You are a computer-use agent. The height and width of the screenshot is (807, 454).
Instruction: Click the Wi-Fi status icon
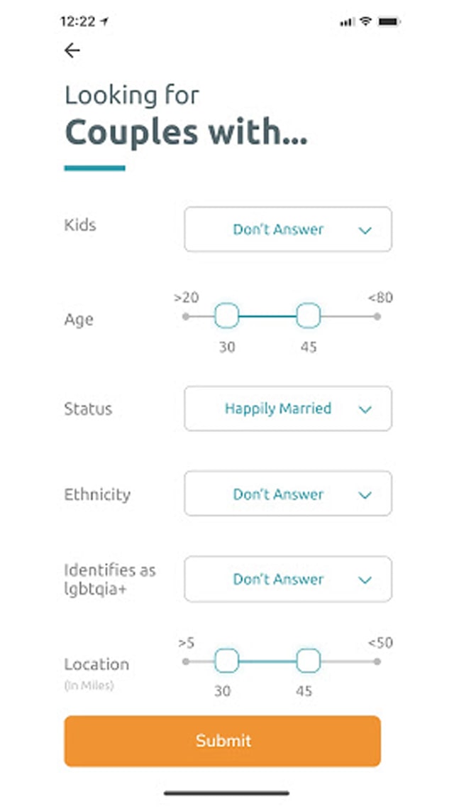click(366, 21)
